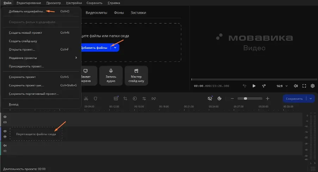
Task: Mute the audio track speaker icon
Action: [5, 146]
